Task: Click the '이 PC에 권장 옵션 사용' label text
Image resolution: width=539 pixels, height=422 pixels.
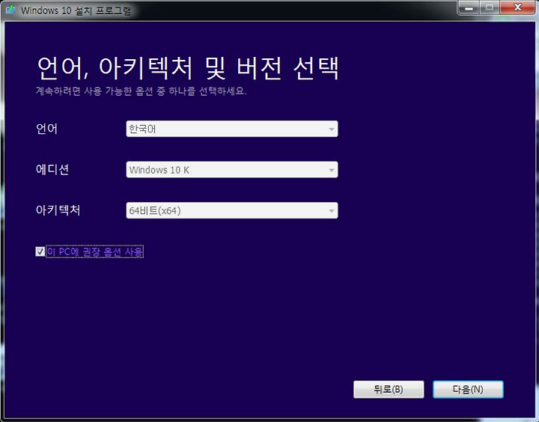Action: 95,251
